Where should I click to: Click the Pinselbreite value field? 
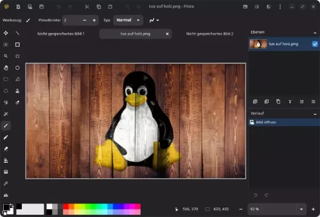point(71,20)
